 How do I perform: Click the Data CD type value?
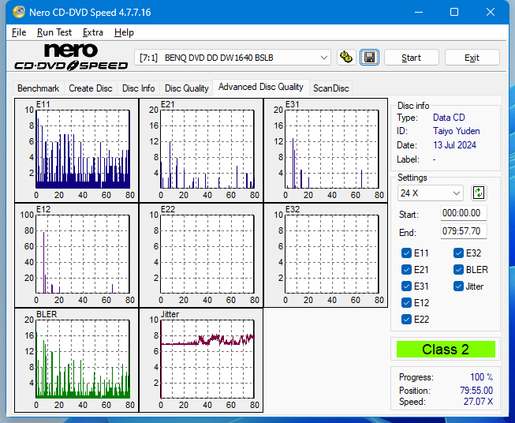click(449, 118)
